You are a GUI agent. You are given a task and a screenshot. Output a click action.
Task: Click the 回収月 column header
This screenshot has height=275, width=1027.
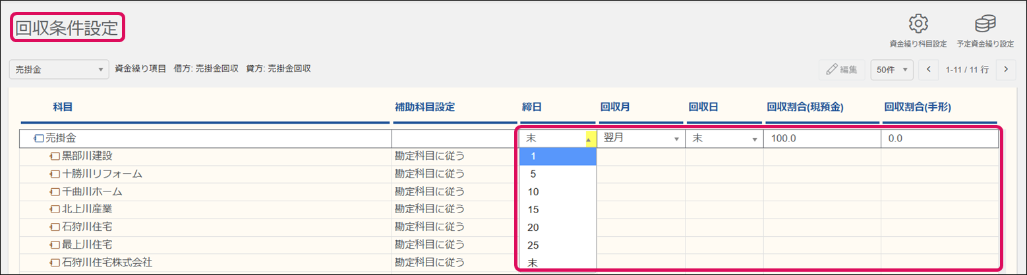[x=616, y=106]
